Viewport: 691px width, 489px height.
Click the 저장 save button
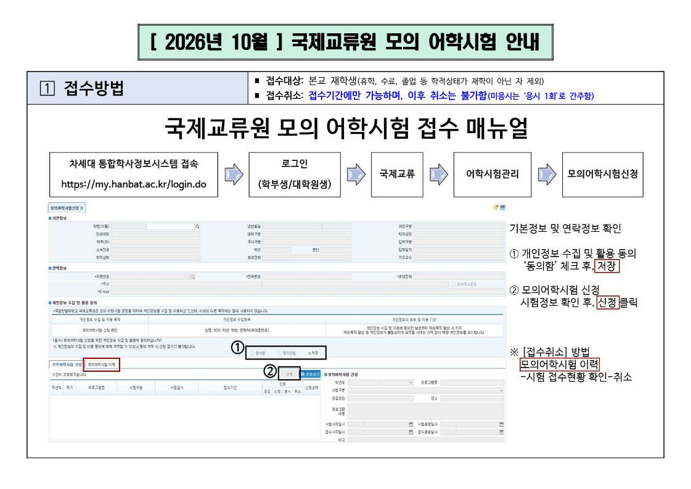pyautogui.click(x=313, y=353)
